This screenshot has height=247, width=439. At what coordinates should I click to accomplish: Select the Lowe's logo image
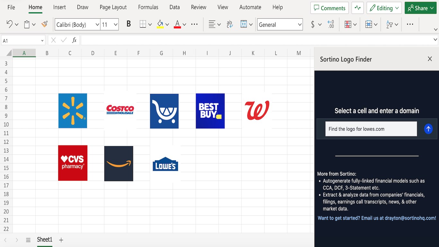(x=165, y=164)
